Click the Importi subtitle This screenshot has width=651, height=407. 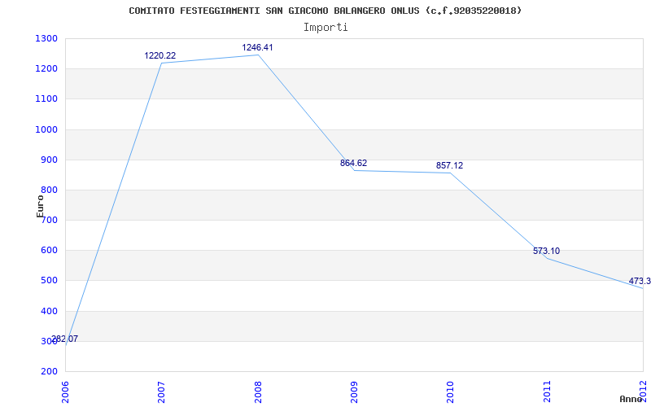point(325,28)
